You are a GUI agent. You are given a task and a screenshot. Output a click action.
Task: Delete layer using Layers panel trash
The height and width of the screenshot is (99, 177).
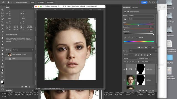153,90
